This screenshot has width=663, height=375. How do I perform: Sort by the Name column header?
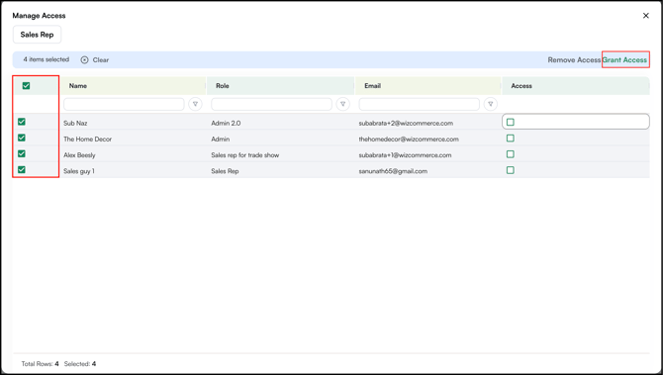coord(78,86)
